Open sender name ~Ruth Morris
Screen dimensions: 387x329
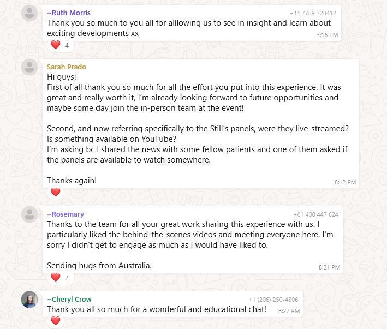coord(69,13)
